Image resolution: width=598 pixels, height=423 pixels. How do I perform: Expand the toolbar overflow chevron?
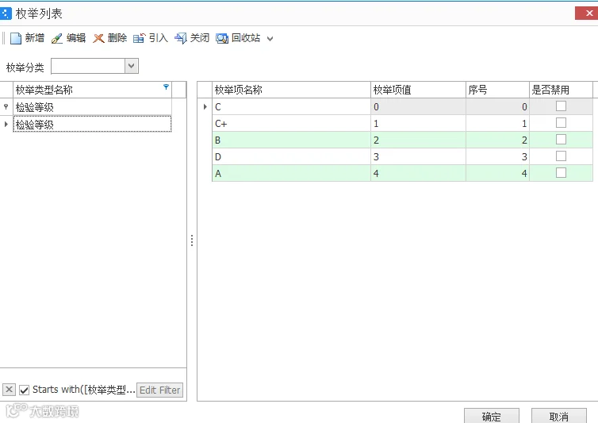pyautogui.click(x=270, y=39)
